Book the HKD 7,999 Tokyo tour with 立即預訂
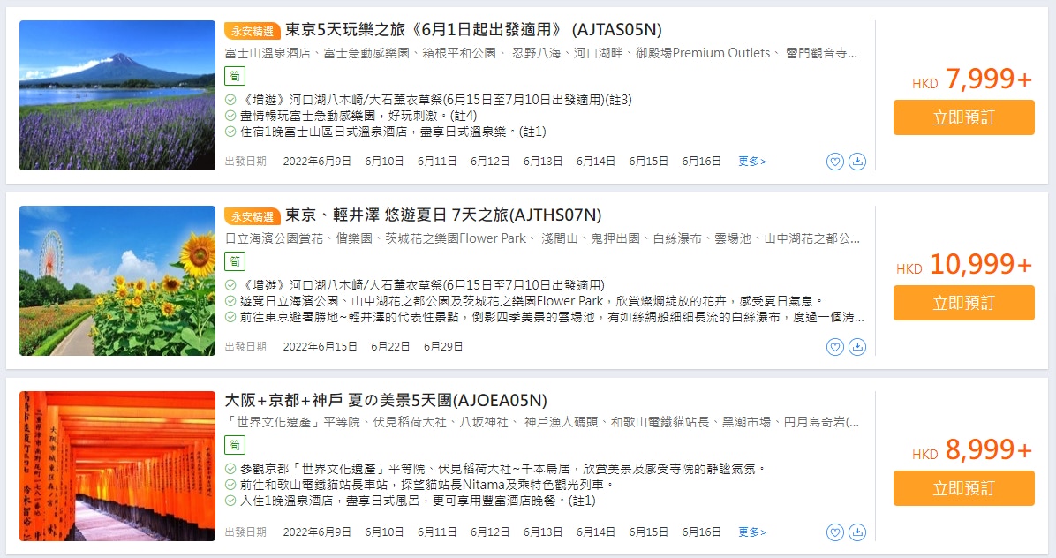Image resolution: width=1056 pixels, height=558 pixels. click(964, 117)
